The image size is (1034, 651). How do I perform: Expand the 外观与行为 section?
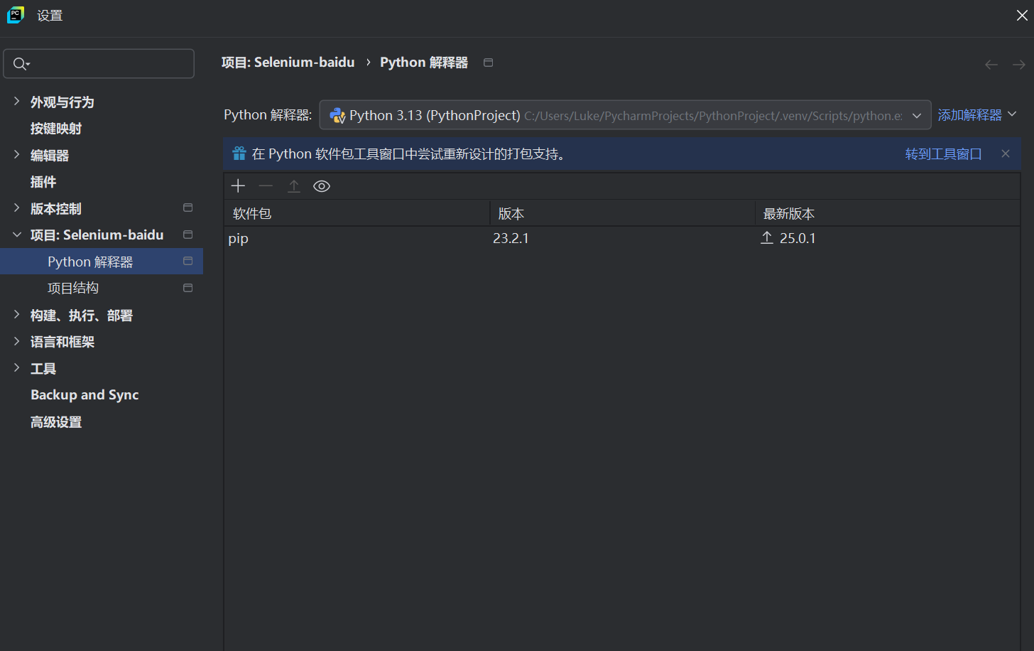click(x=16, y=102)
